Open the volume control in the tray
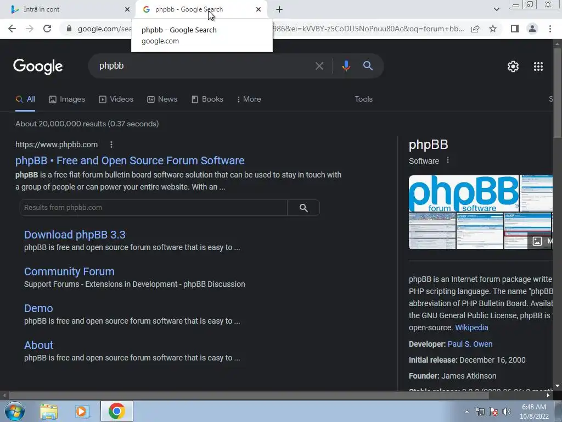Image resolution: width=562 pixels, height=422 pixels. [506, 412]
